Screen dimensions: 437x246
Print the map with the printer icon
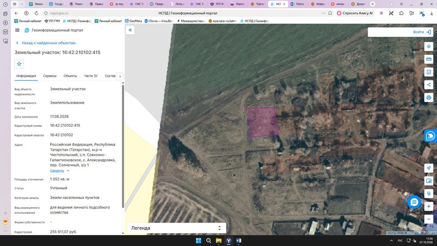point(429,98)
